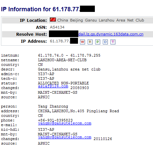Click the R icon beside IP Address

(x=90, y=42)
